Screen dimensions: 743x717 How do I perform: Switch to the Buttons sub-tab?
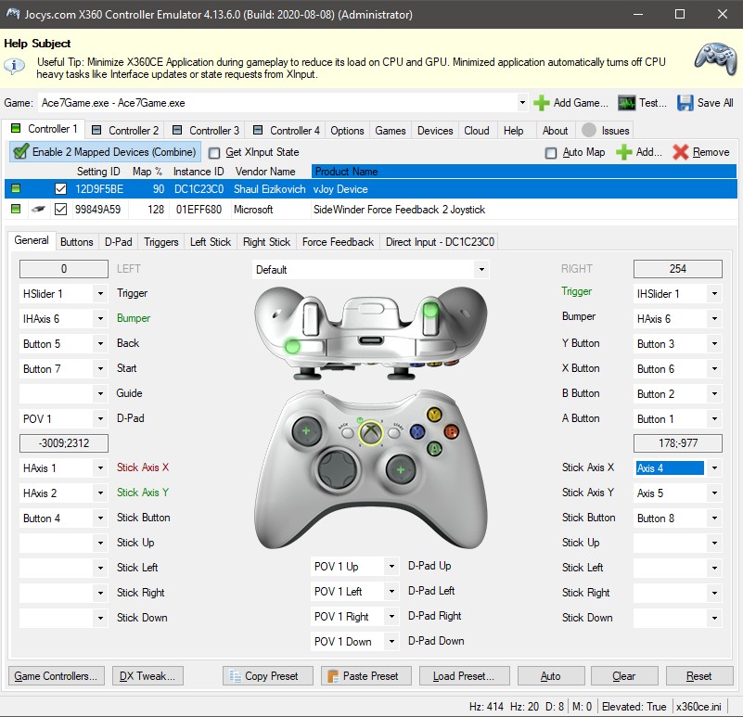click(77, 242)
